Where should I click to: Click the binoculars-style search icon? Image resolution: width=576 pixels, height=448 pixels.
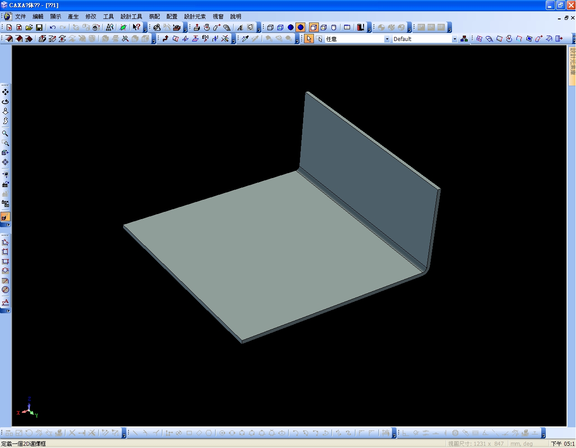(110, 27)
